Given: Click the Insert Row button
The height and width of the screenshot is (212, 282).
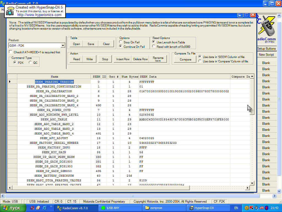Looking at the screenshot, I should point(123,59).
